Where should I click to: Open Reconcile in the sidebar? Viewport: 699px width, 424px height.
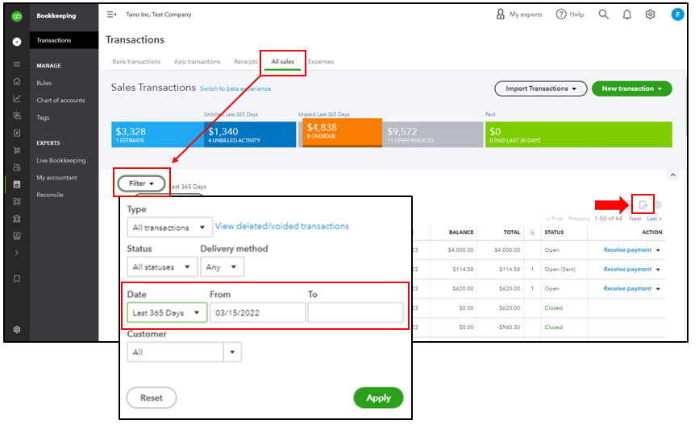50,195
